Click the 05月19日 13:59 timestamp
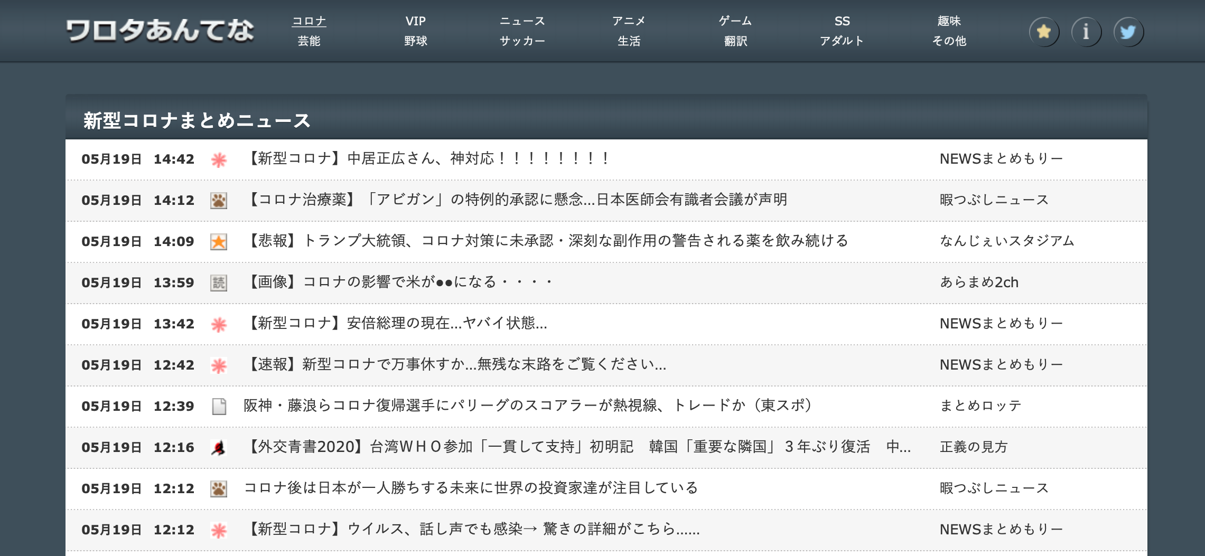Viewport: 1205px width, 556px height. [x=138, y=283]
